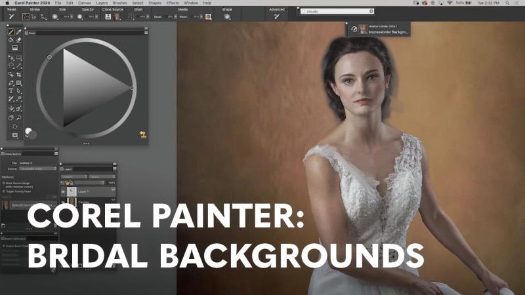Image resolution: width=525 pixels, height=295 pixels.
Task: Hide Layer 1 using its eye icon
Action: (64, 191)
